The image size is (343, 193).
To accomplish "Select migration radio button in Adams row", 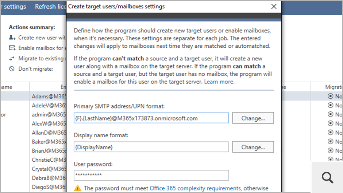I will 330,96.
